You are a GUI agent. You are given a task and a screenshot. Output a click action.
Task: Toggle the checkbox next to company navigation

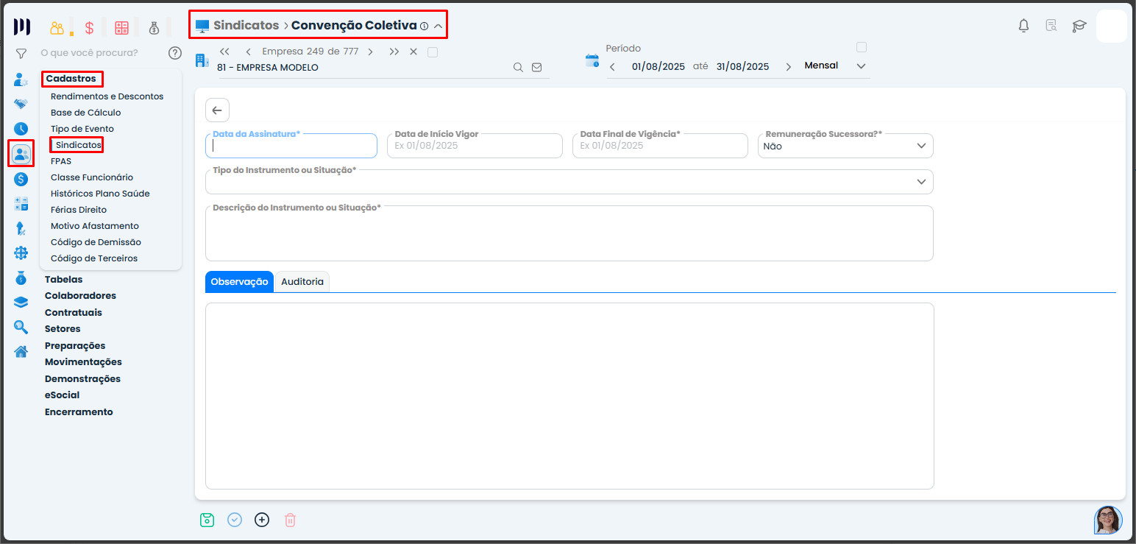point(433,52)
